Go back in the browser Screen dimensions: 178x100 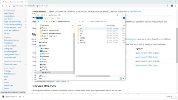tap(3, 6)
